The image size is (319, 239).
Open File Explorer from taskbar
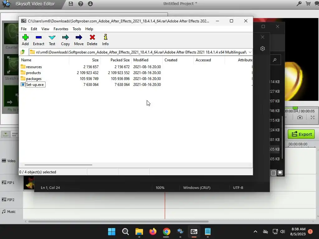tap(139, 232)
